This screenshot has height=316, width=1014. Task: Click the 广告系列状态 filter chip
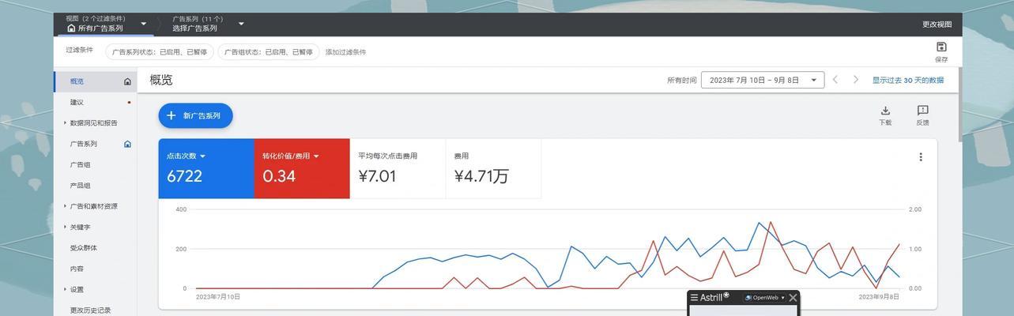[160, 52]
